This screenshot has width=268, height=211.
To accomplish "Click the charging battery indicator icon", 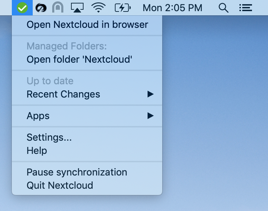I will [123, 8].
